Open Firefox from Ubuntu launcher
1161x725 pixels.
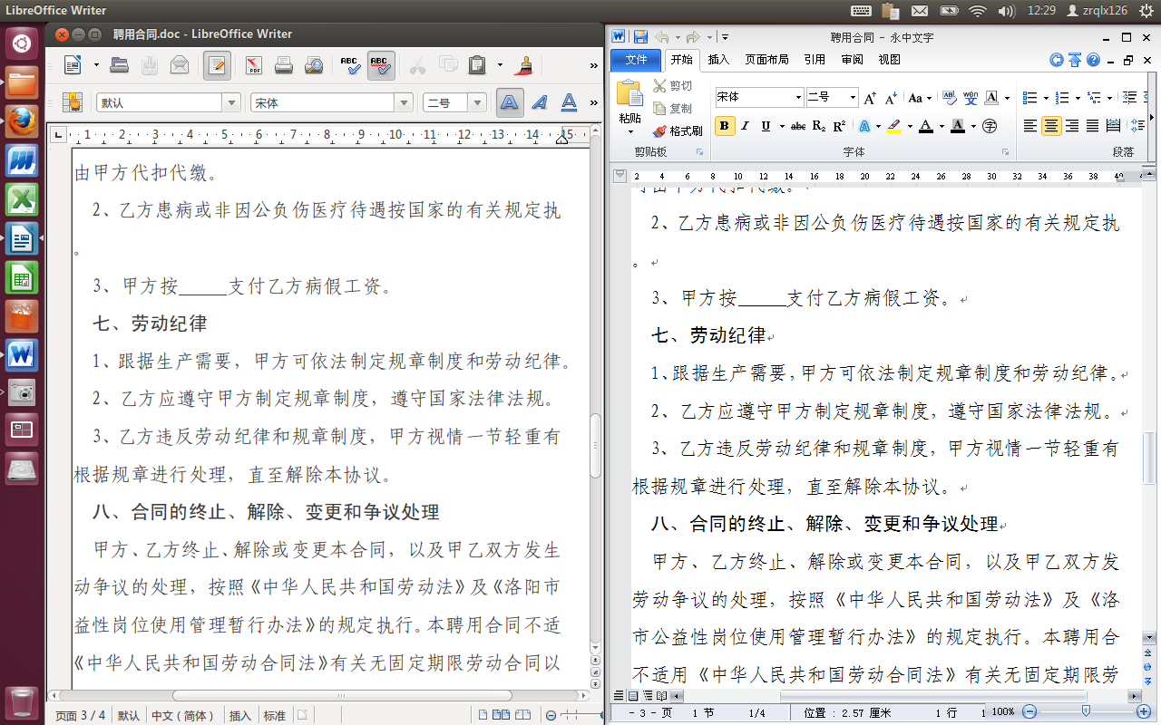22,121
